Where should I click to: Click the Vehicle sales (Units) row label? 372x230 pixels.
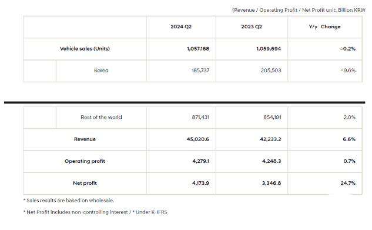point(85,49)
